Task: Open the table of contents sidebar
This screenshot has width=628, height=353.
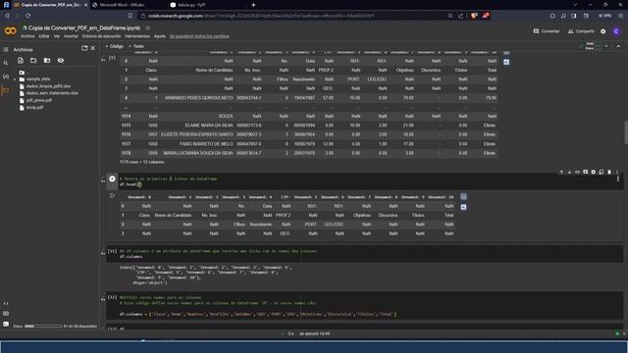Action: (x=6, y=50)
